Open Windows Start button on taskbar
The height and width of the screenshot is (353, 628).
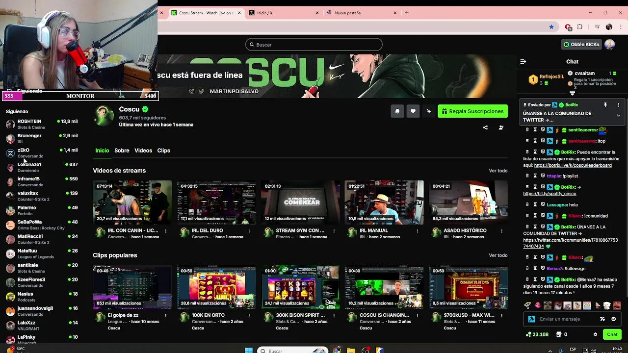tap(249, 350)
